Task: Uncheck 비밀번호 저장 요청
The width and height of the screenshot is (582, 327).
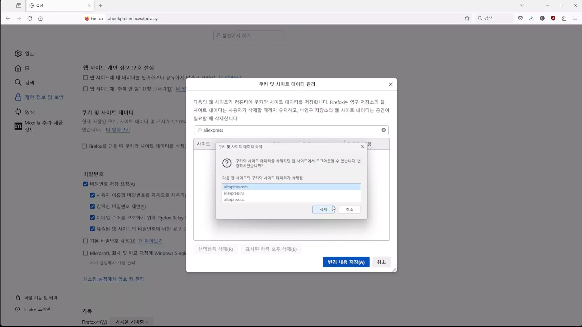Action: click(85, 184)
